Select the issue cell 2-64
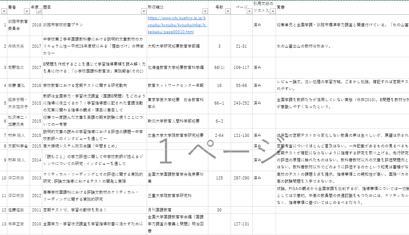Image resolution: width=409 pixels, height=235 pixels. tap(219, 135)
